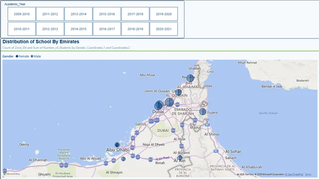319x179 pixels.
Task: Open the OpenStreetMap attribution link
Action: (x=294, y=175)
